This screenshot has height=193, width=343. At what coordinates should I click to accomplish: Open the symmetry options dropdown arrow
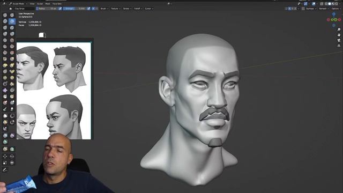point(298,9)
